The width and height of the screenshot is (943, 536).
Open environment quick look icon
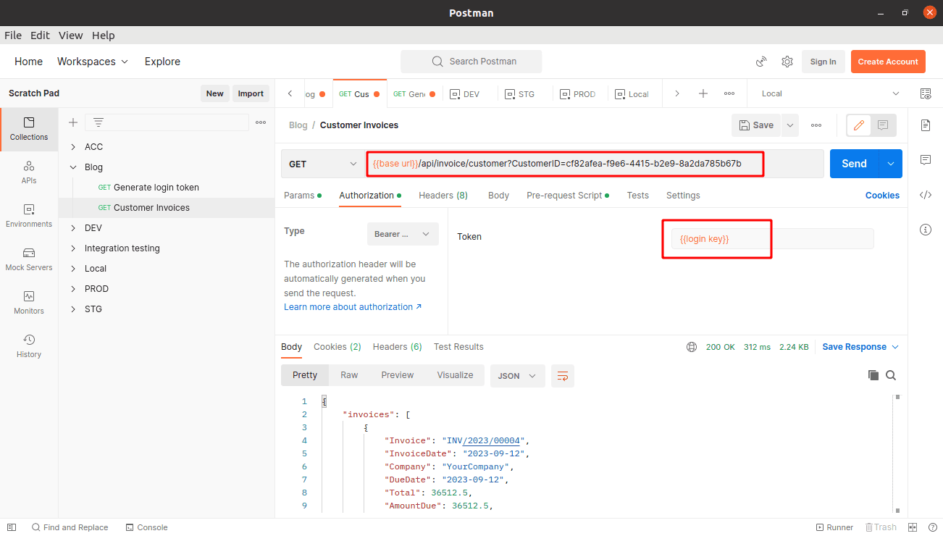[925, 93]
